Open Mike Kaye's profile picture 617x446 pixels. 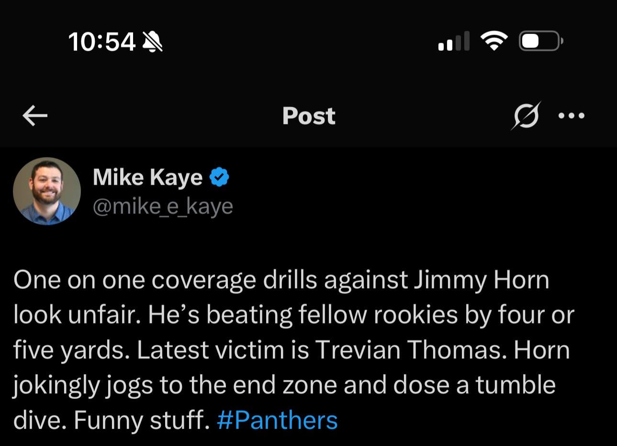coord(47,191)
